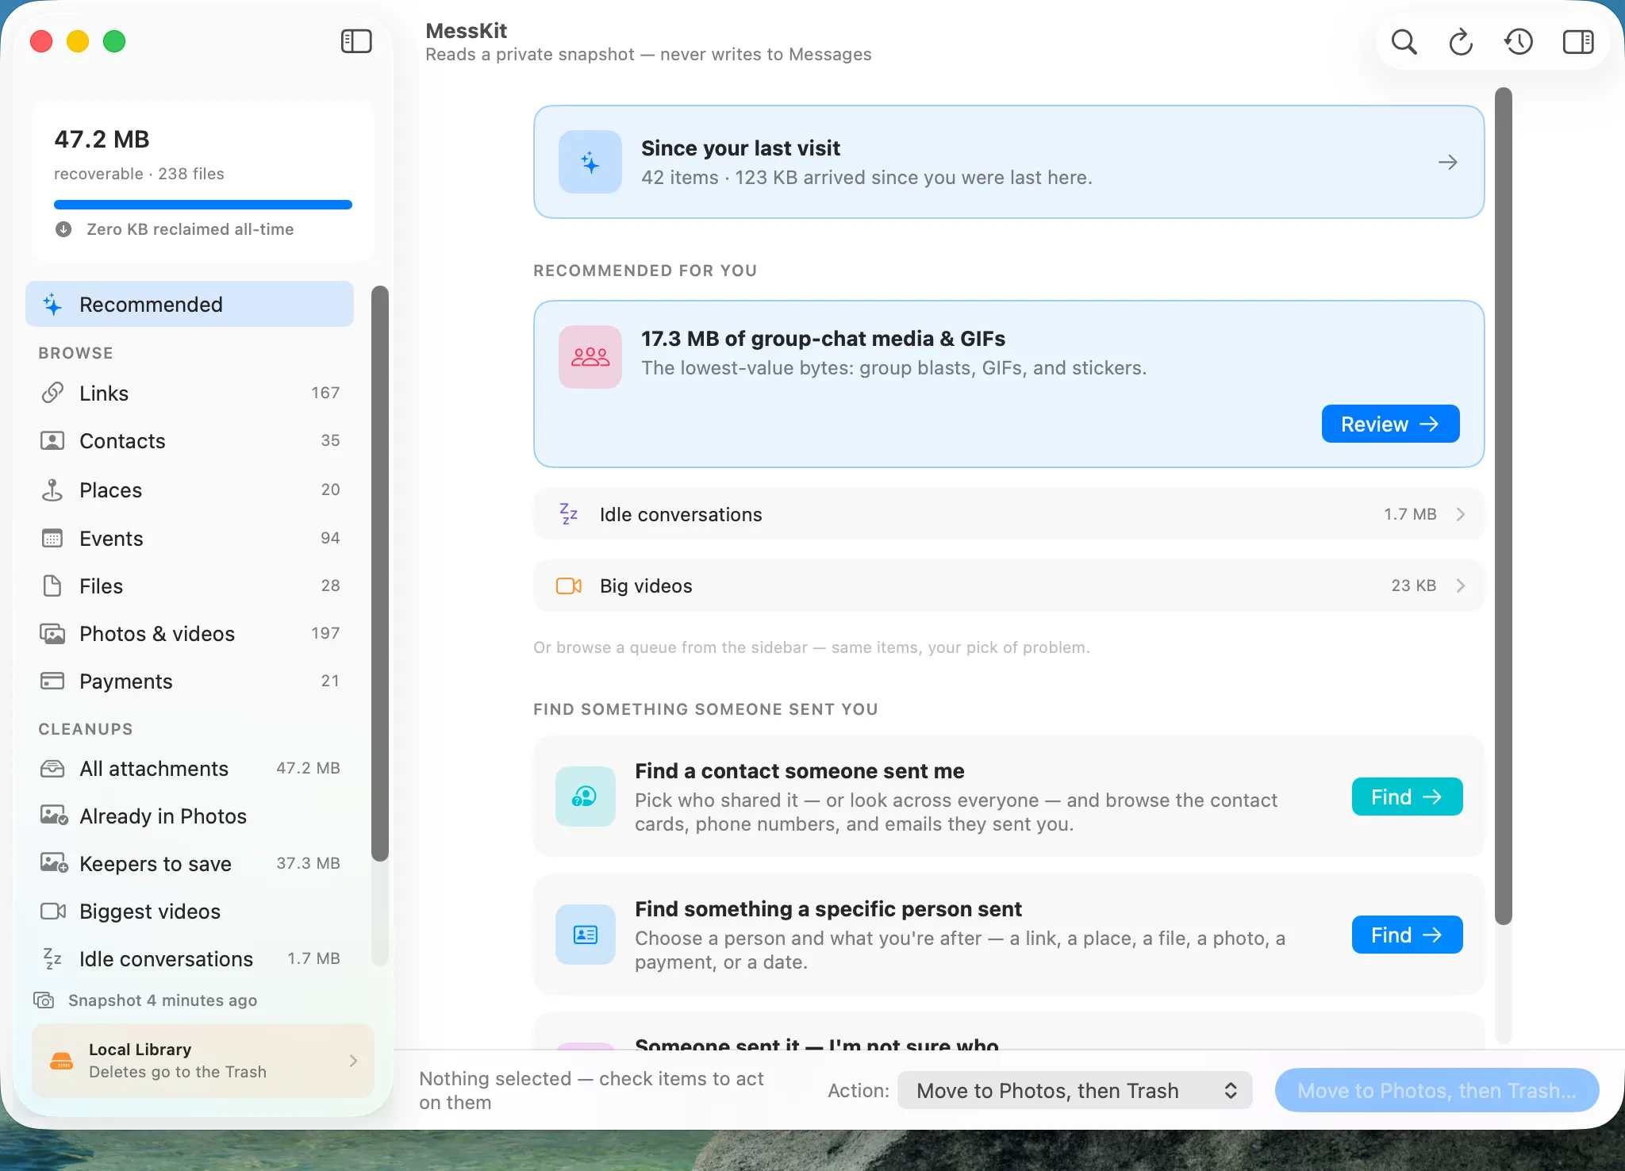The height and width of the screenshot is (1171, 1625).
Task: Click the download icon beside Zero KB reclaimed
Action: click(x=63, y=229)
